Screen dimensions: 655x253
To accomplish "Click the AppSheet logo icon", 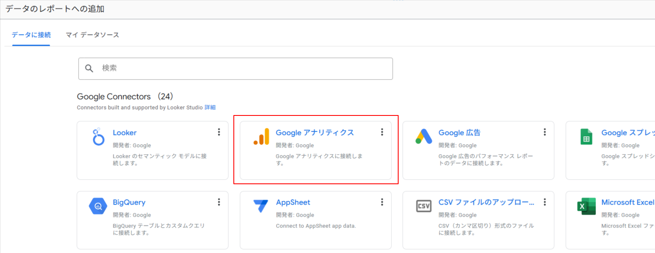I will tap(261, 206).
